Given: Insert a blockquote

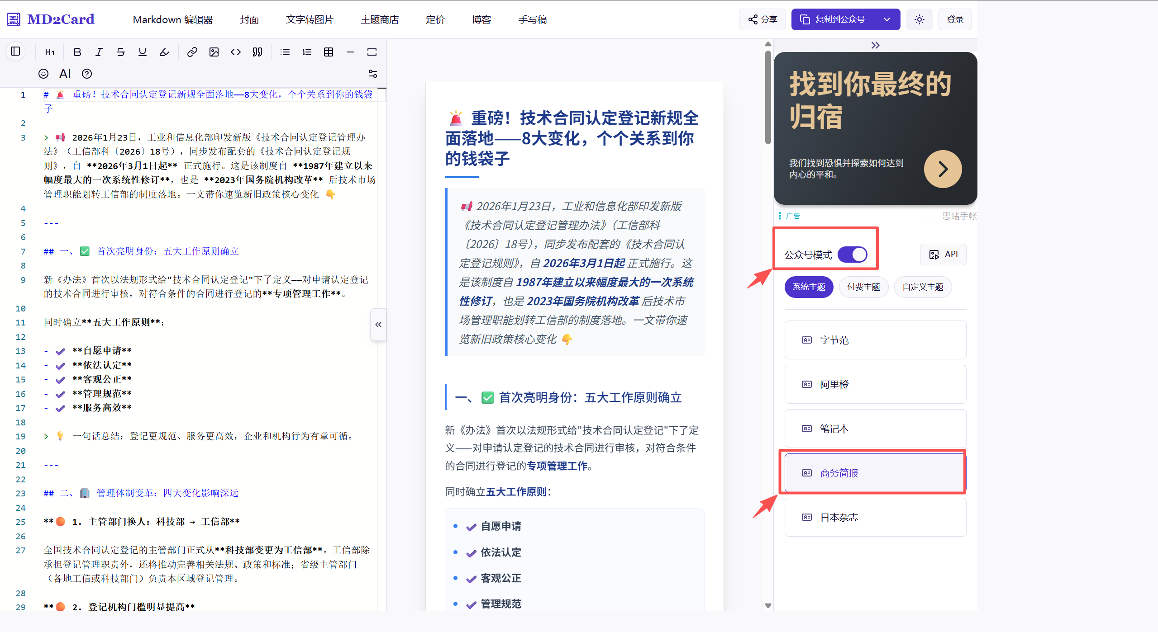Looking at the screenshot, I should pos(257,52).
